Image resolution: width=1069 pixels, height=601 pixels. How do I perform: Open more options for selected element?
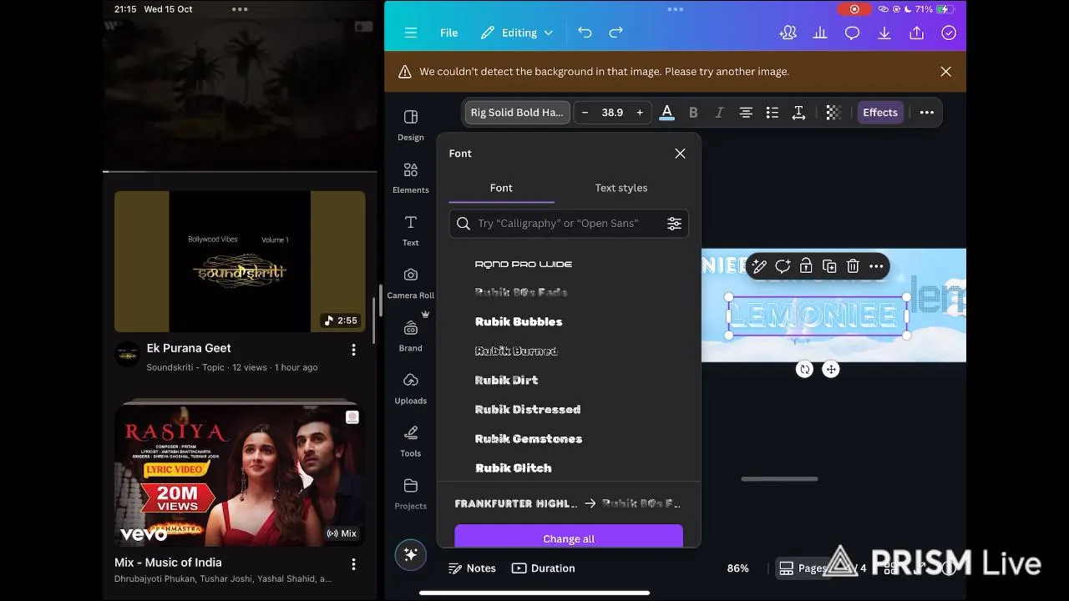click(x=876, y=266)
